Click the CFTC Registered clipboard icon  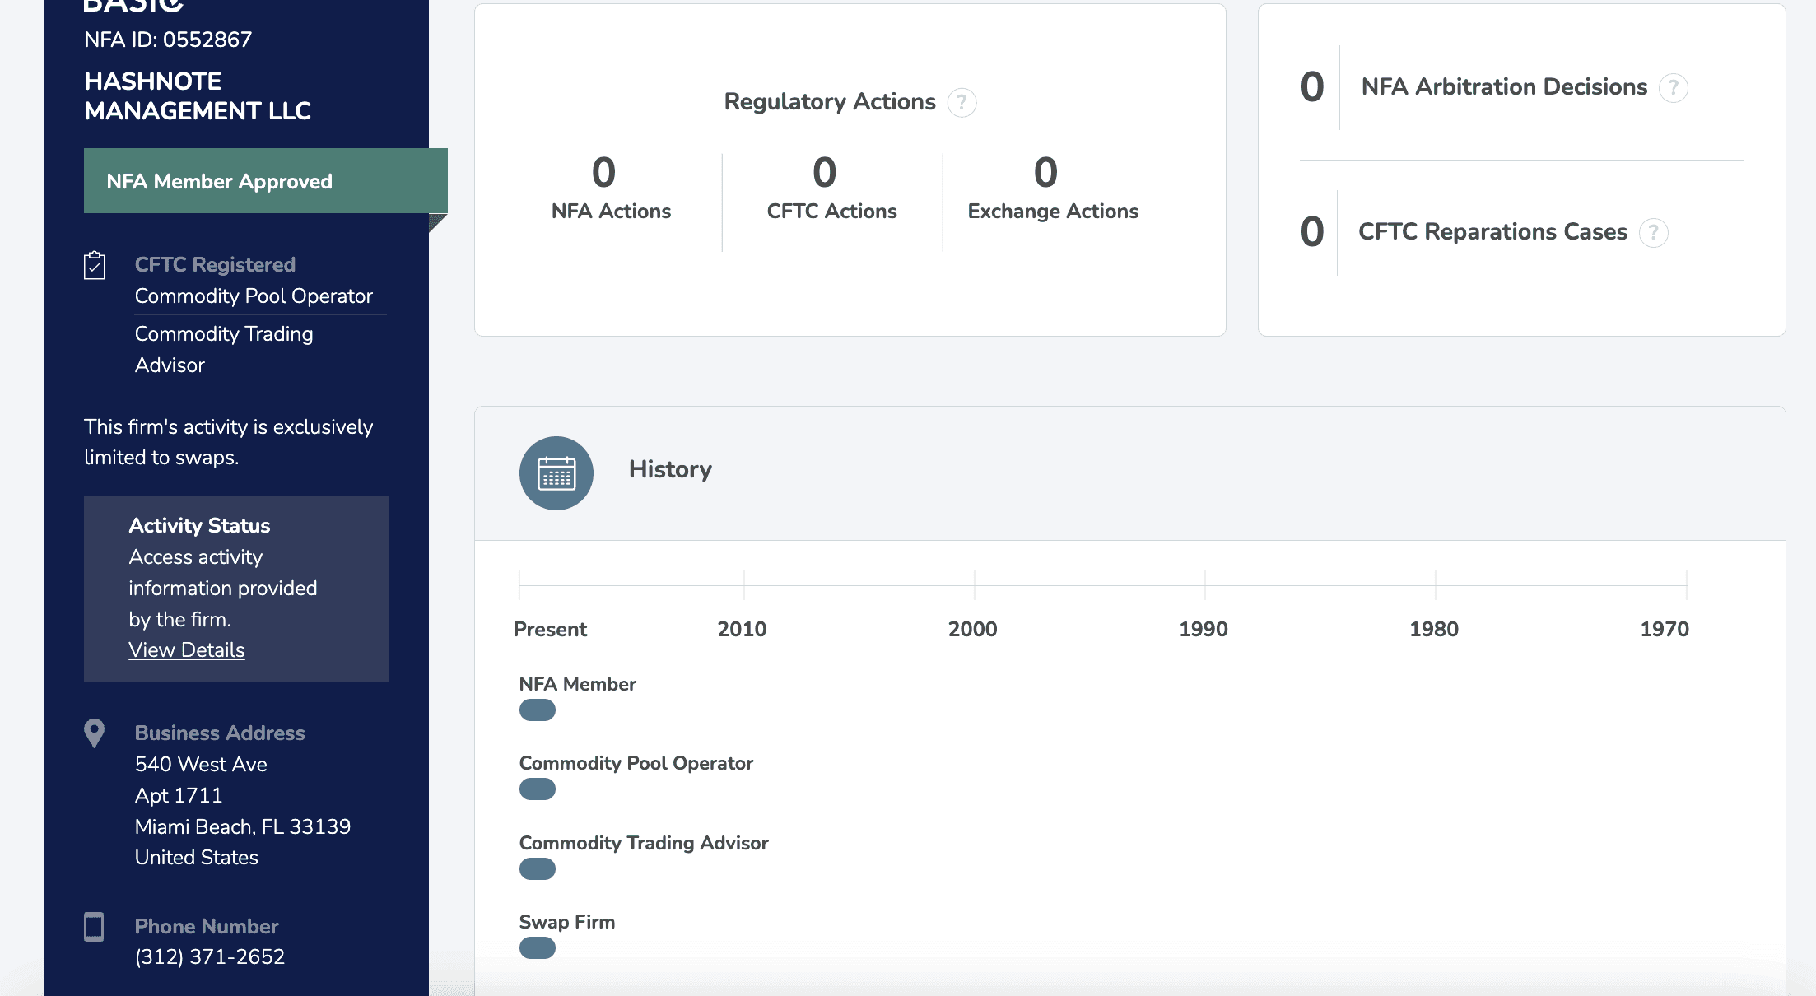[x=95, y=265]
